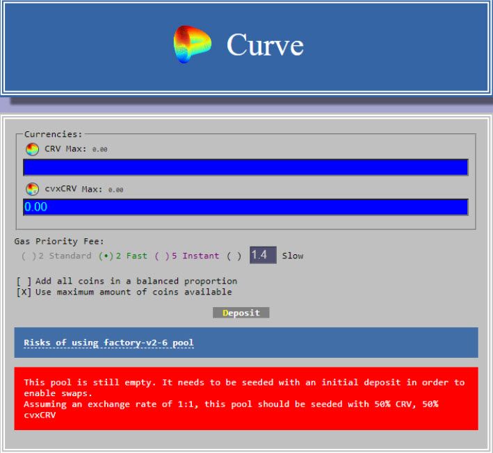Image resolution: width=493 pixels, height=453 pixels.
Task: Click the Gas Priority Fee label
Action: pyautogui.click(x=59, y=241)
